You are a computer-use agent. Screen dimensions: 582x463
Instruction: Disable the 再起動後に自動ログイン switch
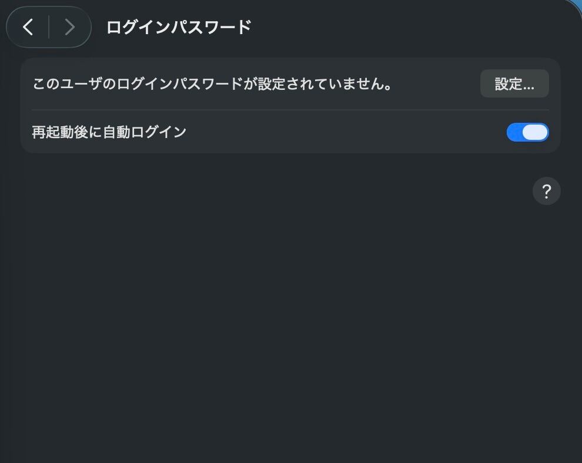[x=527, y=132]
